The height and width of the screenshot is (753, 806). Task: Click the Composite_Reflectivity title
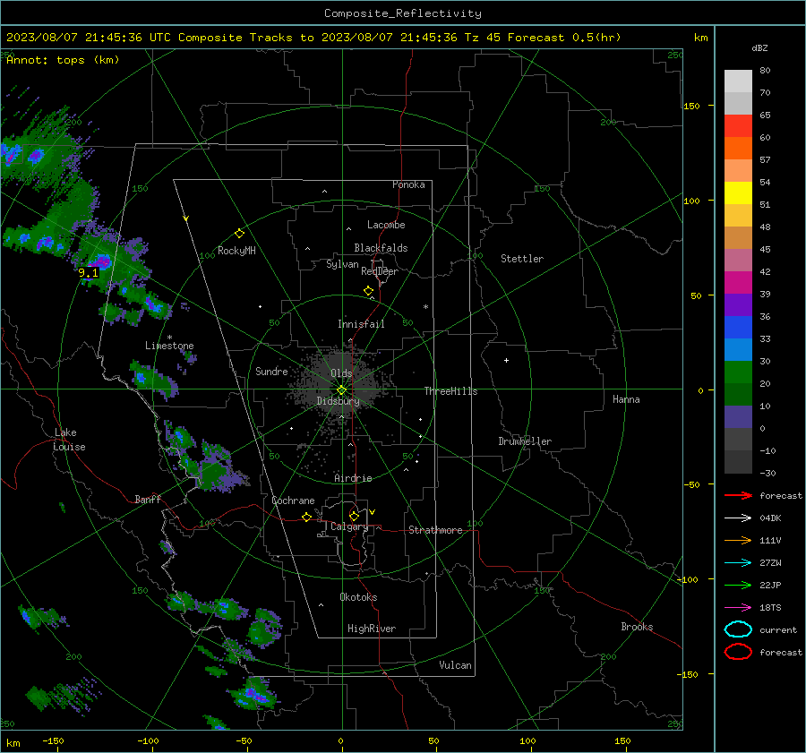click(x=403, y=13)
